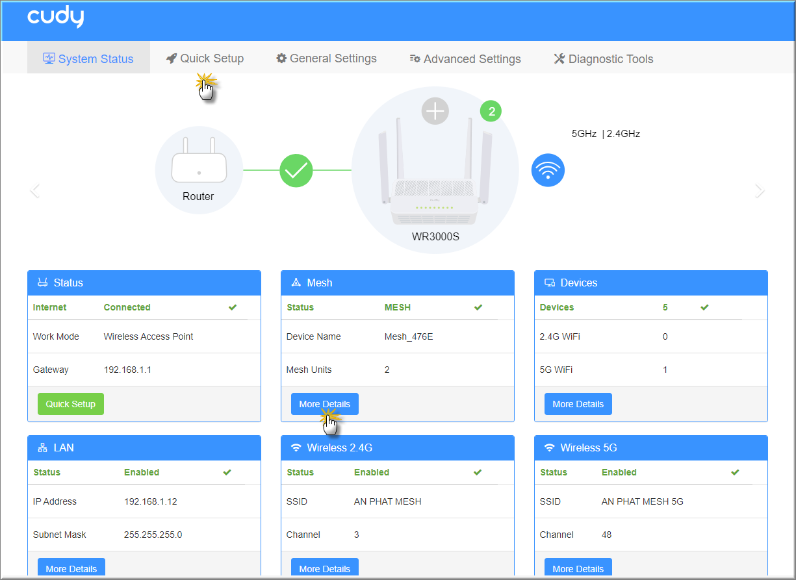Click the green connection check mark circle
796x580 pixels.
tap(296, 170)
